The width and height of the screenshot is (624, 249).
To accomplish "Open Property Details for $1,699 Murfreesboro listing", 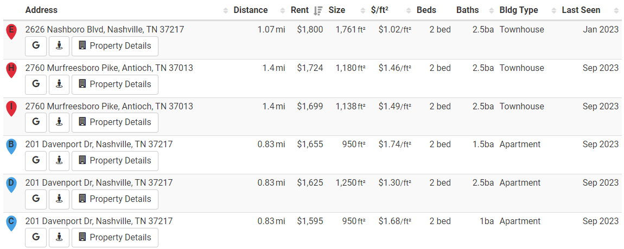I will (115, 122).
